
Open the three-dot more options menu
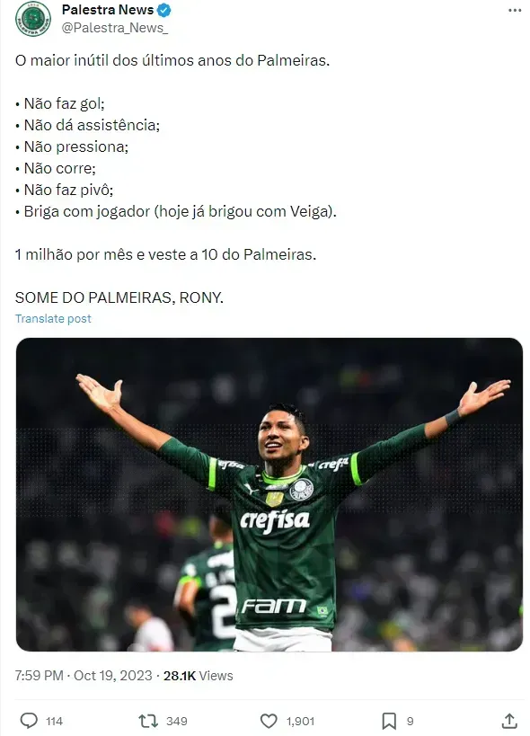click(x=515, y=10)
